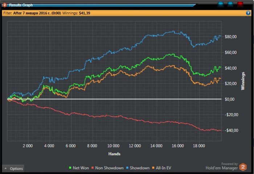Open the blue help question-mark icon

(x=248, y=13)
